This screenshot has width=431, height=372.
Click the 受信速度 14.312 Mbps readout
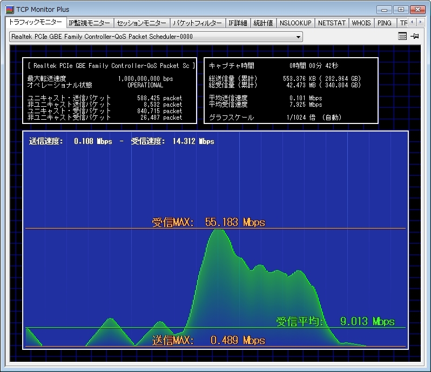point(172,141)
